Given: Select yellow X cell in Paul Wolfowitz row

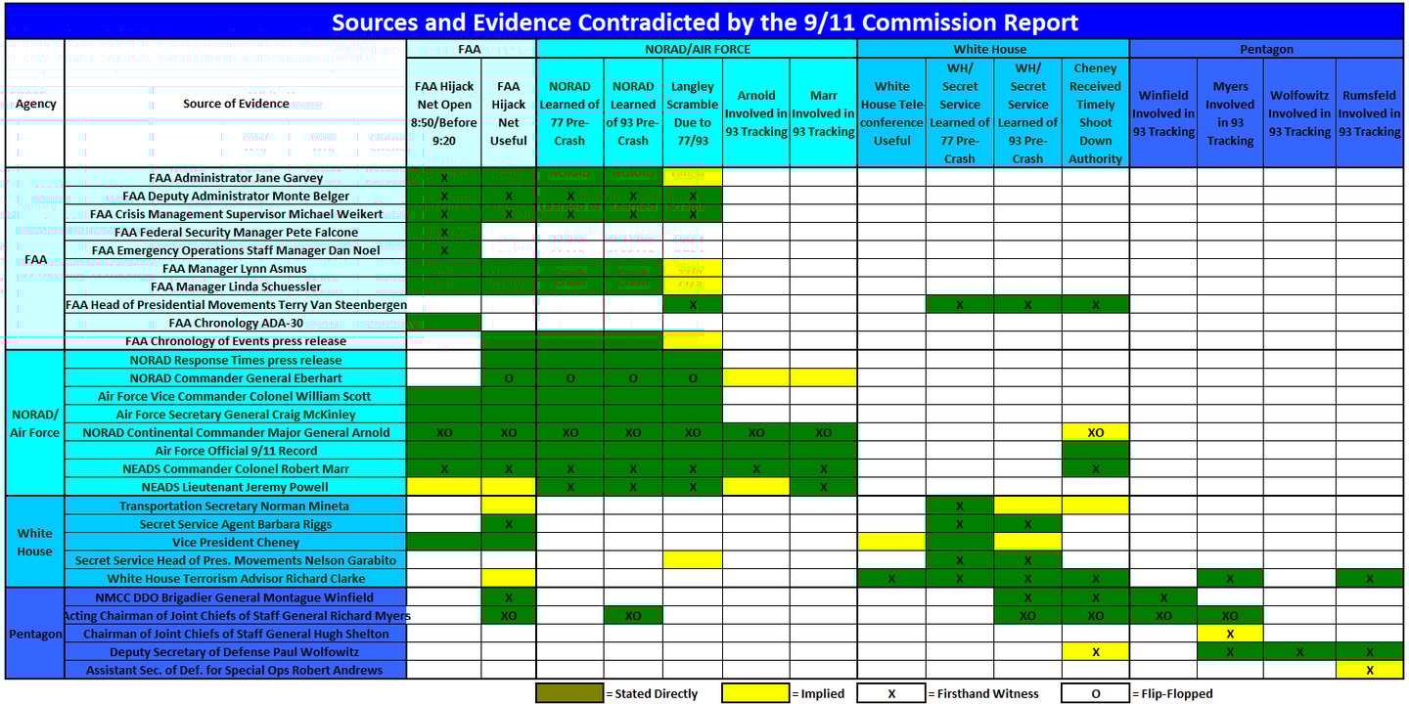Looking at the screenshot, I should click(1096, 652).
